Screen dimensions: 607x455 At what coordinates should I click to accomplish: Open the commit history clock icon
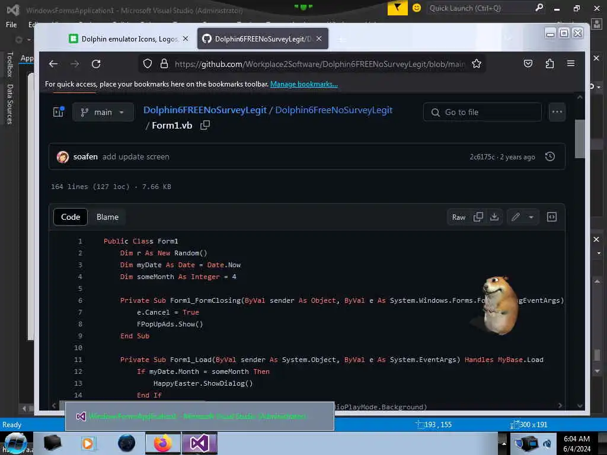pos(550,156)
